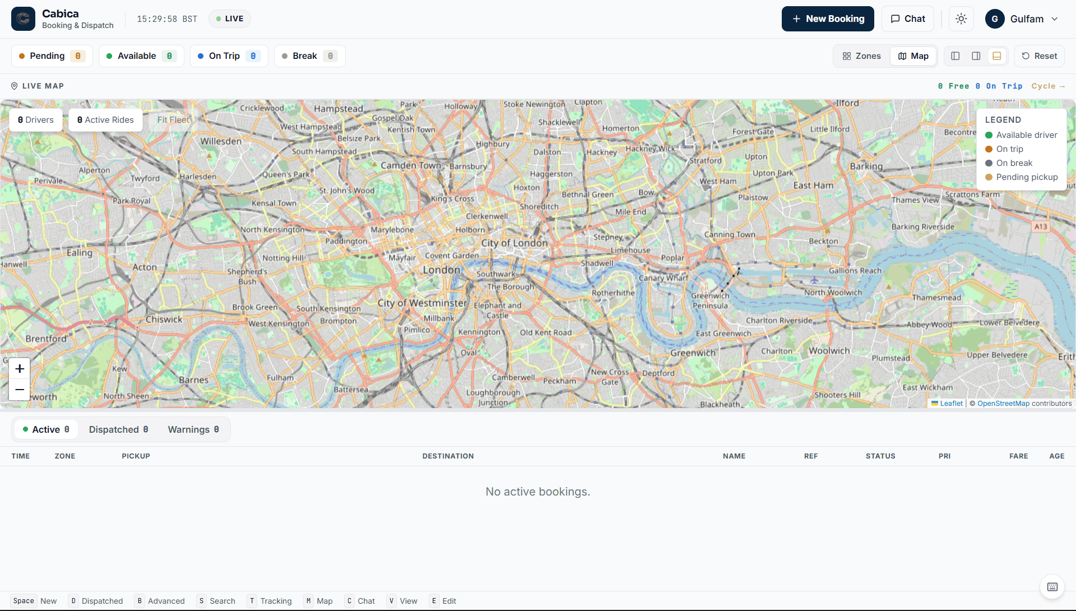Viewport: 1076px width, 611px height.
Task: Click the B Advanced shortcut hint
Action: tap(160, 601)
